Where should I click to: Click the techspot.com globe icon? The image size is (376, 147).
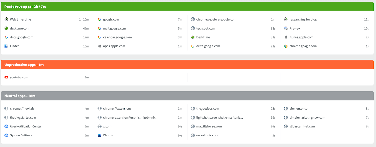(193, 28)
